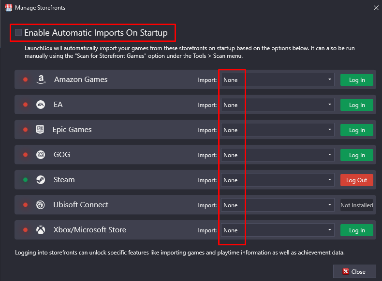Click the Amazon Games storefront name

click(81, 80)
